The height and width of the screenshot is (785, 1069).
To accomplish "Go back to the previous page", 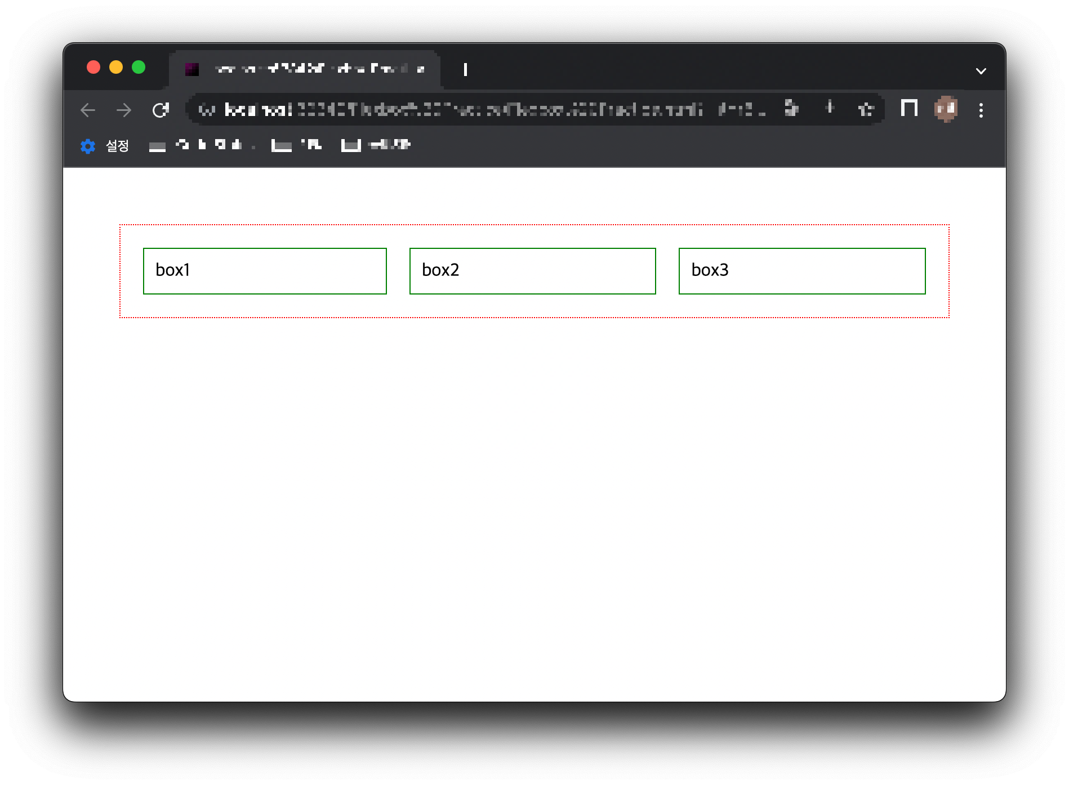I will (x=88, y=110).
